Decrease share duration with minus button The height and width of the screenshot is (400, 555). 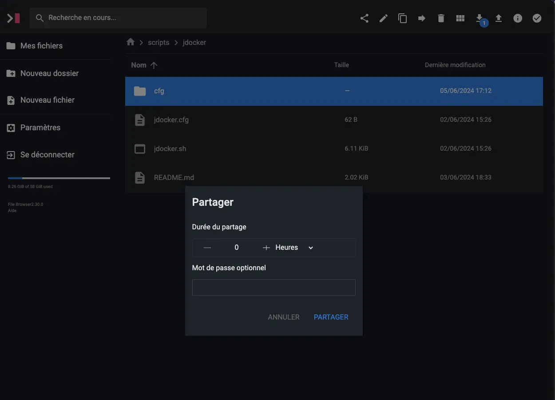[207, 248]
